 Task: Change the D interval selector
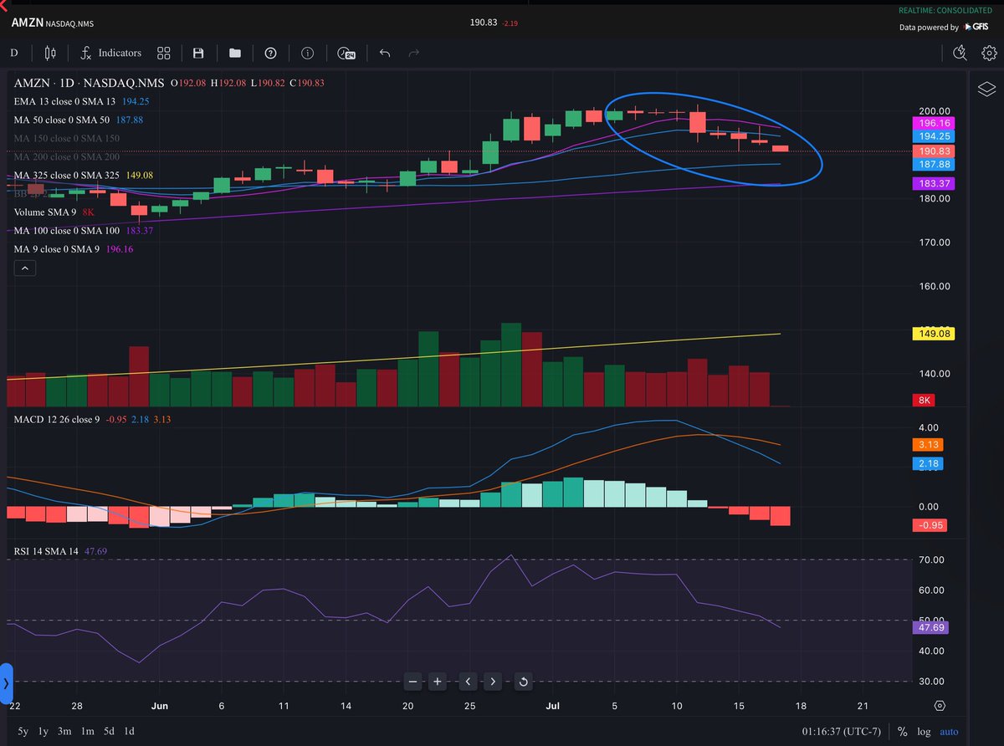(x=13, y=53)
